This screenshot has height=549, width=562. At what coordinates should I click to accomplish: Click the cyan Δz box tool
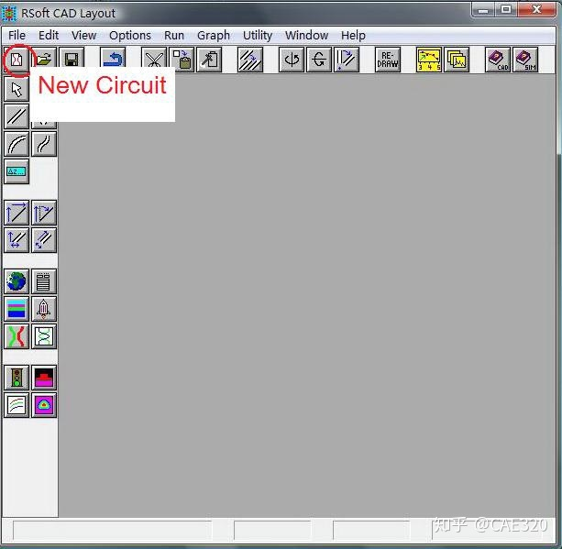(17, 171)
